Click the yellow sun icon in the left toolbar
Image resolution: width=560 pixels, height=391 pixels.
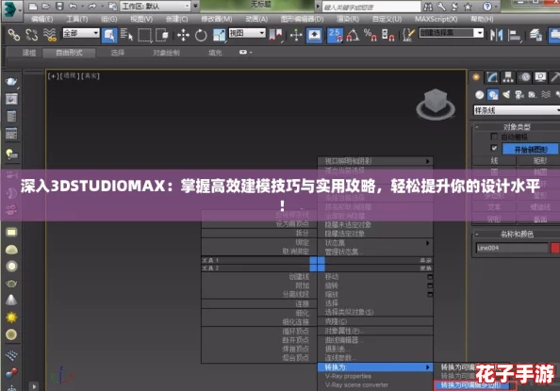click(x=11, y=318)
